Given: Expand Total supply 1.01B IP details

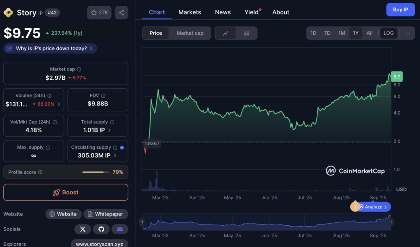Looking at the screenshot, I should 109,130.
